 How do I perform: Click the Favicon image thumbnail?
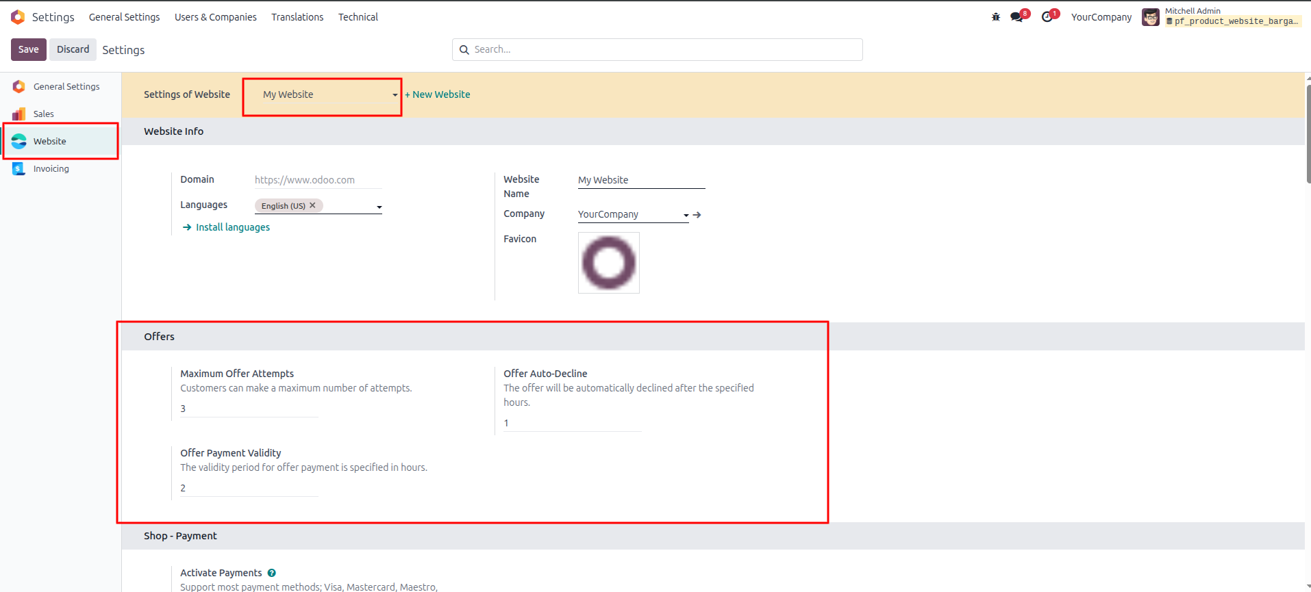(609, 263)
